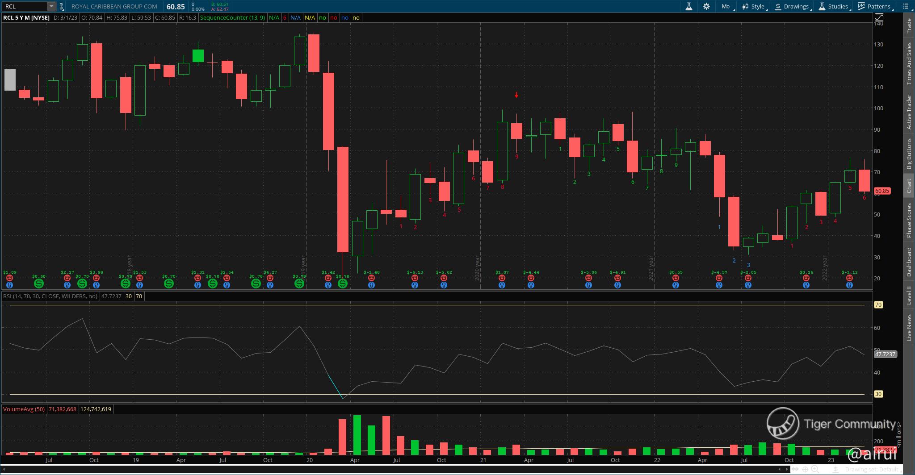The height and width of the screenshot is (475, 915).
Task: Open the Style dropdown menu
Action: [754, 6]
